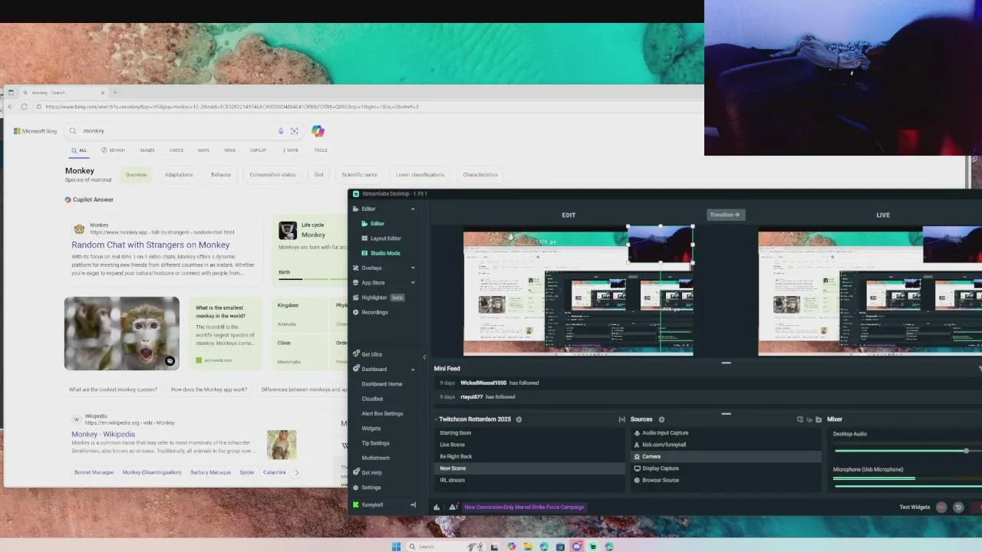This screenshot has width=982, height=552.
Task: Select the New Scene row
Action: [529, 468]
